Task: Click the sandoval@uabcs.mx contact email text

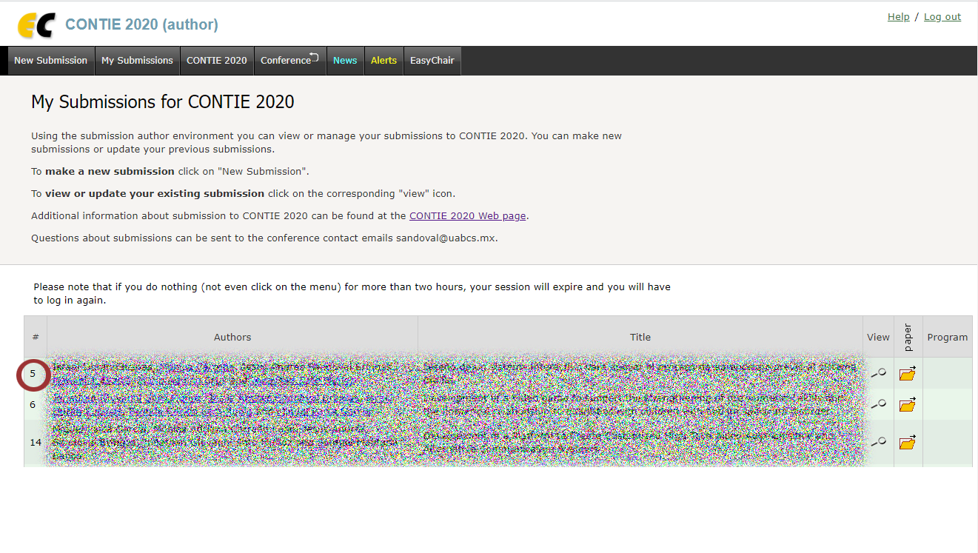Action: [446, 238]
